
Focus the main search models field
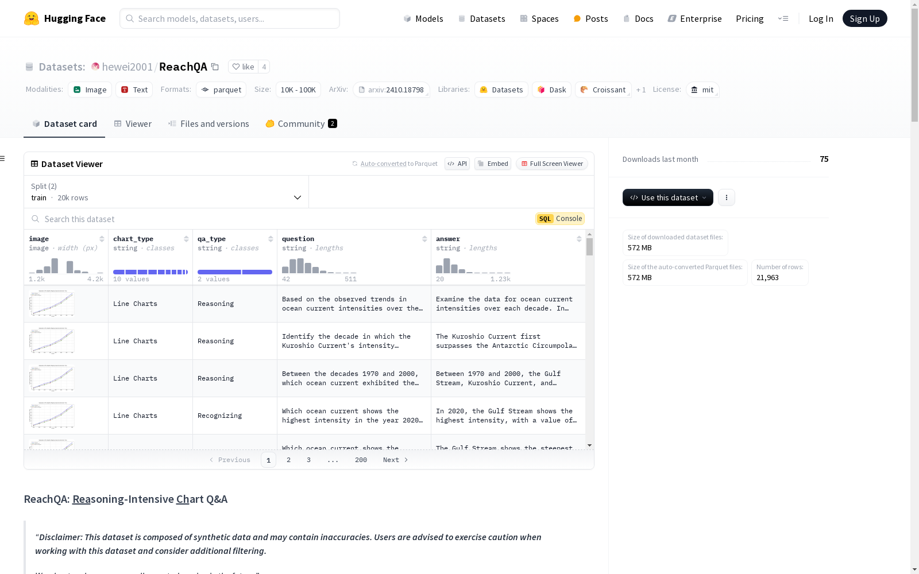coord(230,18)
